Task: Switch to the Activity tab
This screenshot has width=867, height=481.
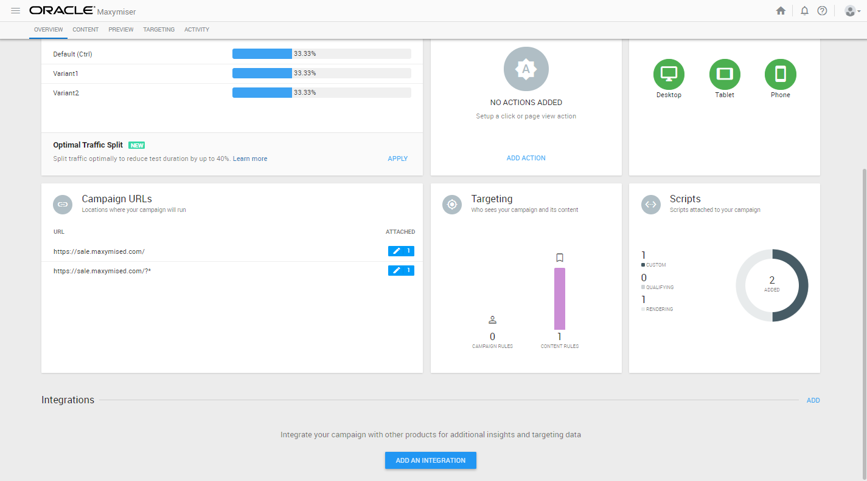Action: tap(197, 30)
